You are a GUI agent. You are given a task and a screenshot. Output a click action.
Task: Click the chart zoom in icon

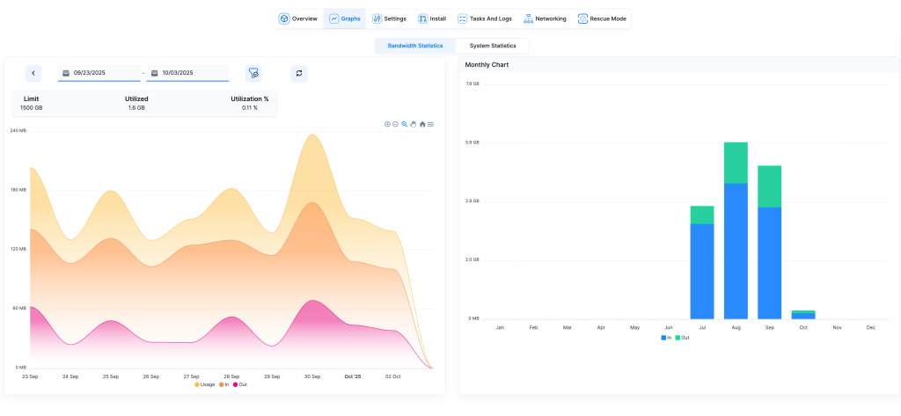[387, 124]
